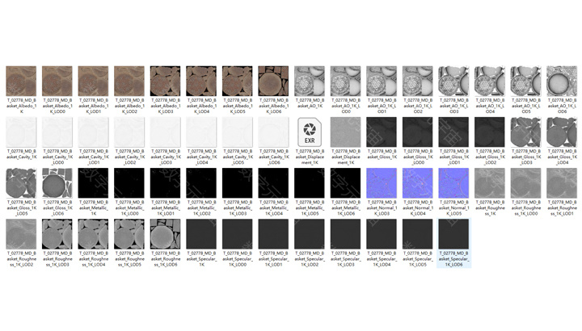The image size is (582, 331).
Task: Select the Cavity_1K_LOD4 thumbnail
Action: (x=201, y=132)
